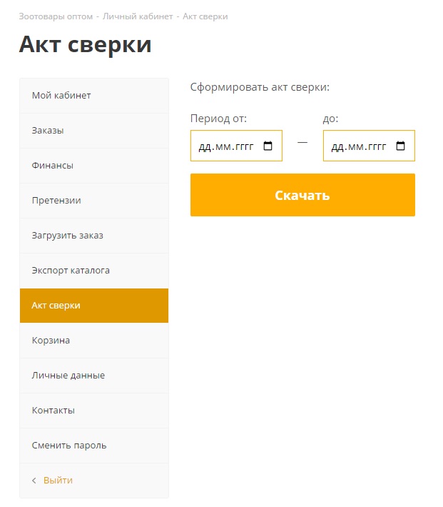Select Экспорт каталога menu item
443x507 pixels.
tap(94, 271)
